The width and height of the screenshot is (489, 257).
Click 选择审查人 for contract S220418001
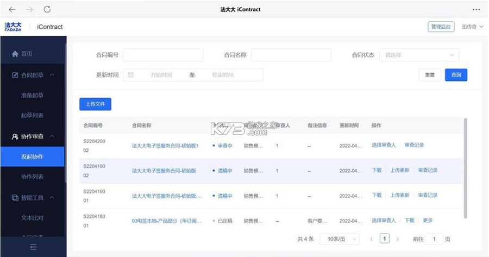click(384, 220)
